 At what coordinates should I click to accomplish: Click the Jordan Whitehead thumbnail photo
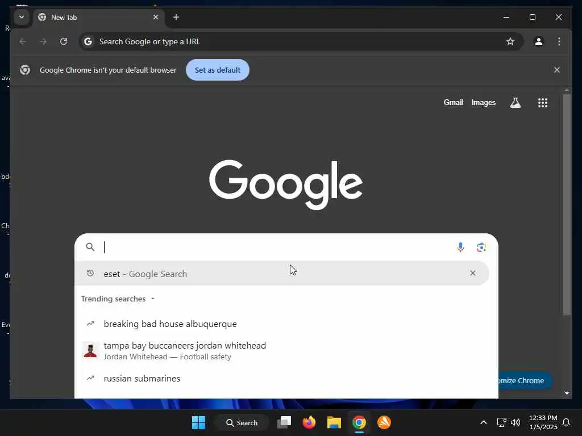90,351
